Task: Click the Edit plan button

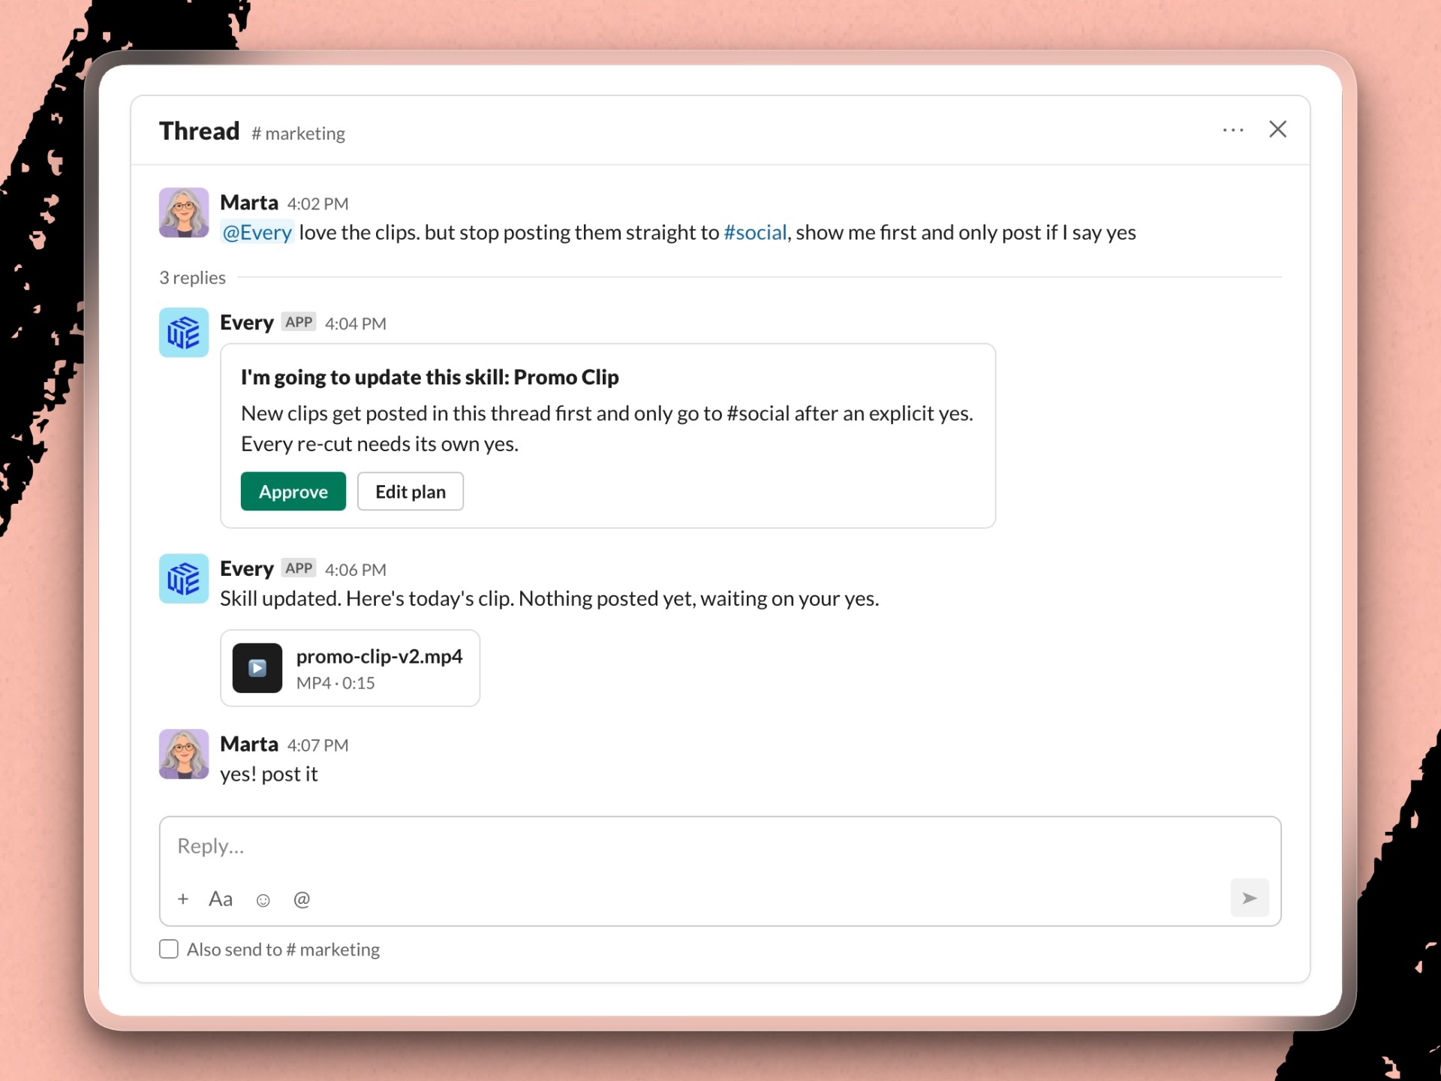Action: pos(411,492)
